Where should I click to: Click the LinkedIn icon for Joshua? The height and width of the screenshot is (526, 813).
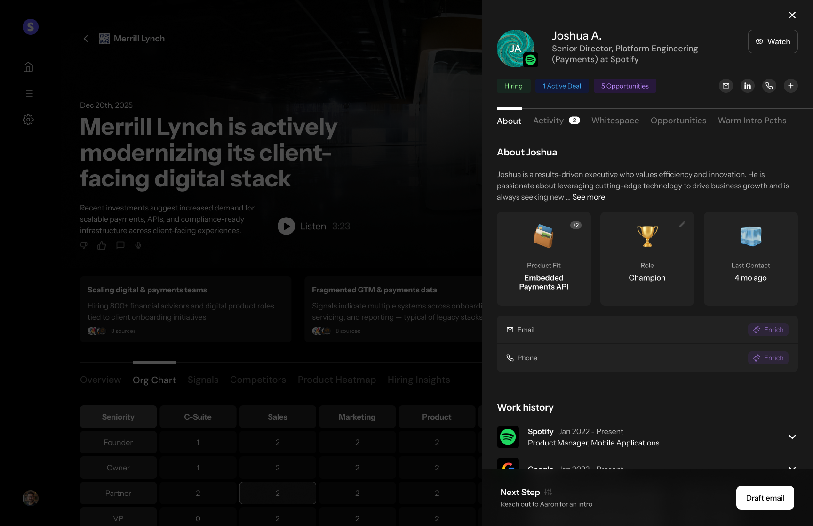tap(748, 86)
